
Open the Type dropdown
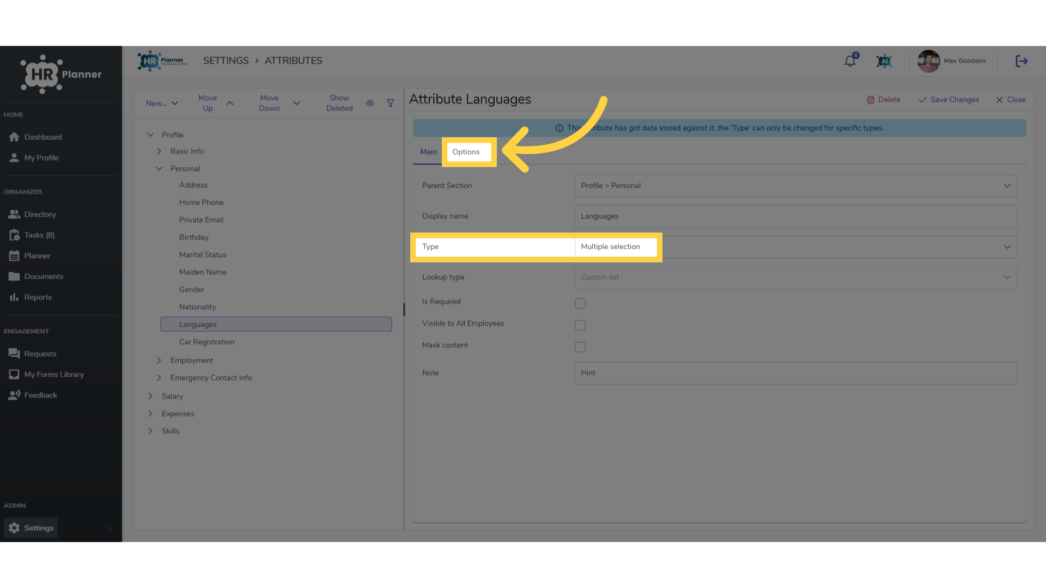tap(795, 247)
